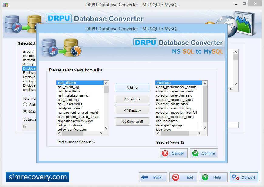Click the << Remove all button
The width and height of the screenshot is (264, 187).
pos(132,122)
